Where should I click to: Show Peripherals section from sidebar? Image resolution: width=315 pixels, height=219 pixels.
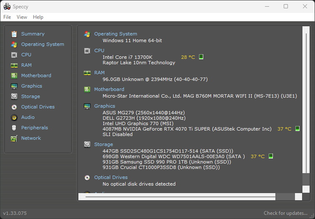click(35, 128)
